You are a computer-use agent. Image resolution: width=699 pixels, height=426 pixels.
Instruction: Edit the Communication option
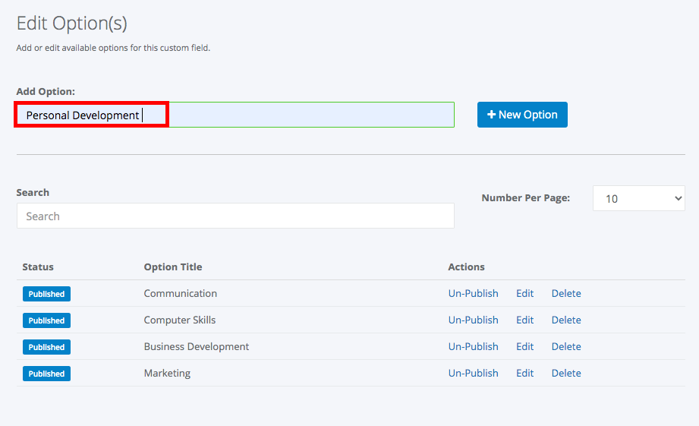pyautogui.click(x=524, y=294)
